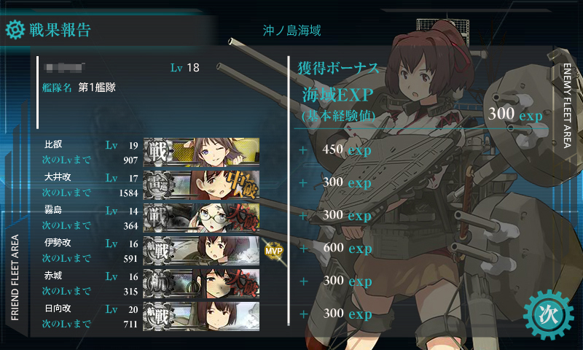Click the ENEMY FLEET AREA side label
Viewport: 583px width, 350px height.
click(x=567, y=106)
